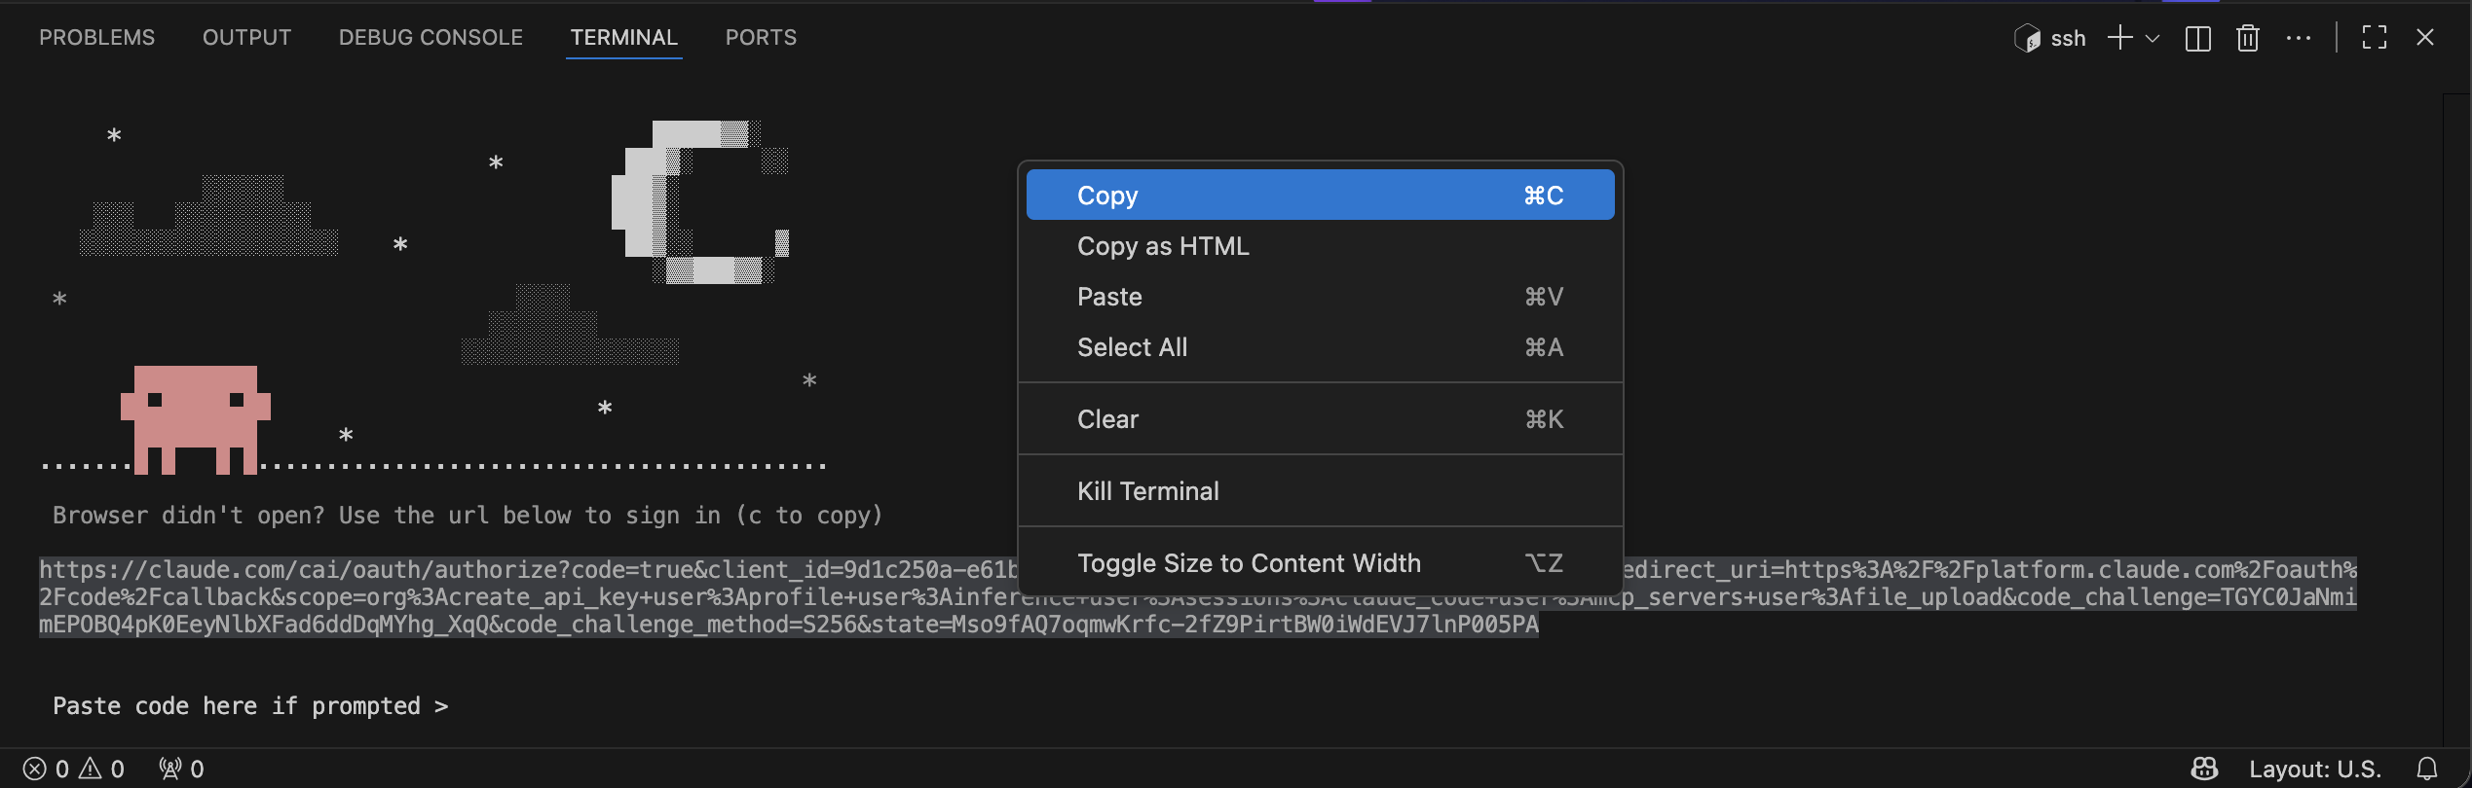The image size is (2472, 788).
Task: Close the terminal panel
Action: 2425,38
